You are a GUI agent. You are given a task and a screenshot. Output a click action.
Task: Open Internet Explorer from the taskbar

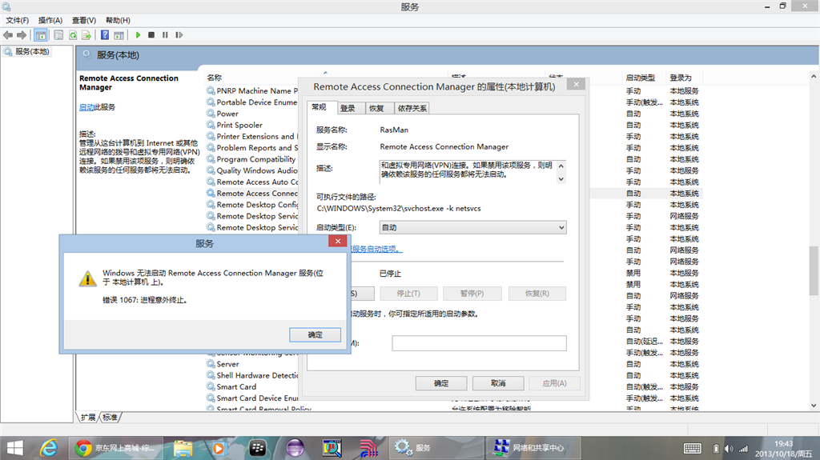coord(49,448)
